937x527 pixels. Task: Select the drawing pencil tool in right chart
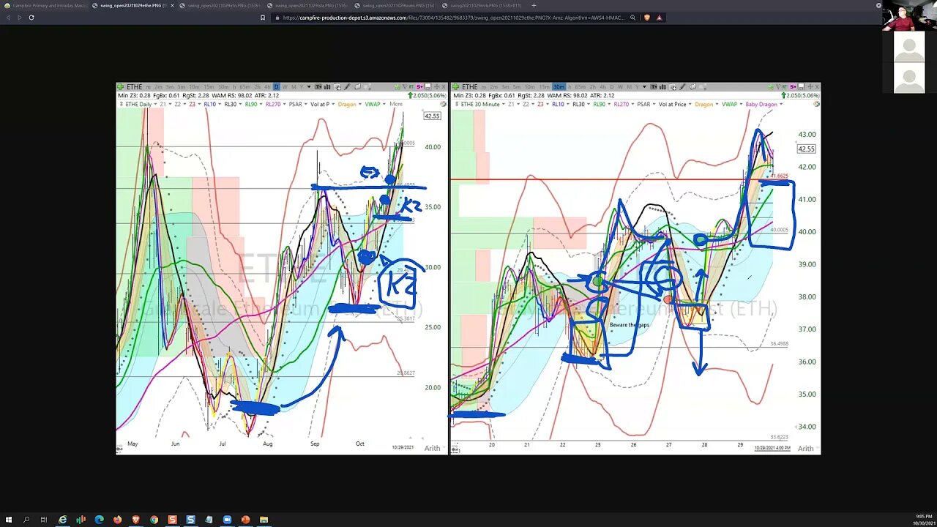click(682, 86)
